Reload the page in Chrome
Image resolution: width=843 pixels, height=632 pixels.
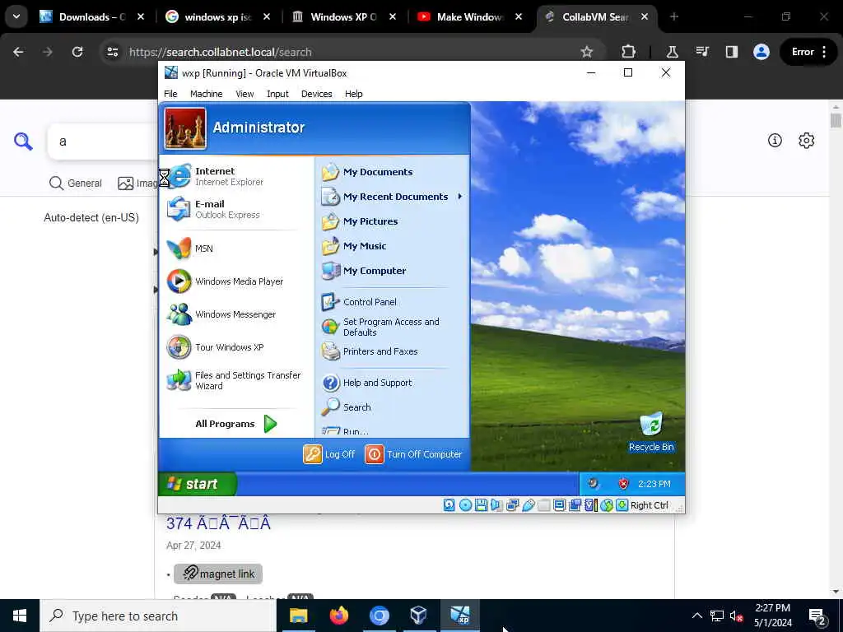click(x=77, y=52)
